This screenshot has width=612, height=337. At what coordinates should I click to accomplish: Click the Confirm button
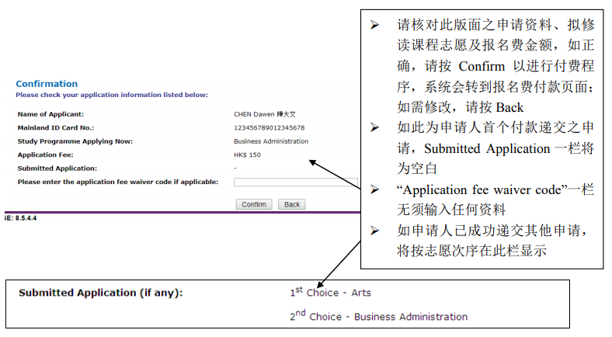coord(254,204)
